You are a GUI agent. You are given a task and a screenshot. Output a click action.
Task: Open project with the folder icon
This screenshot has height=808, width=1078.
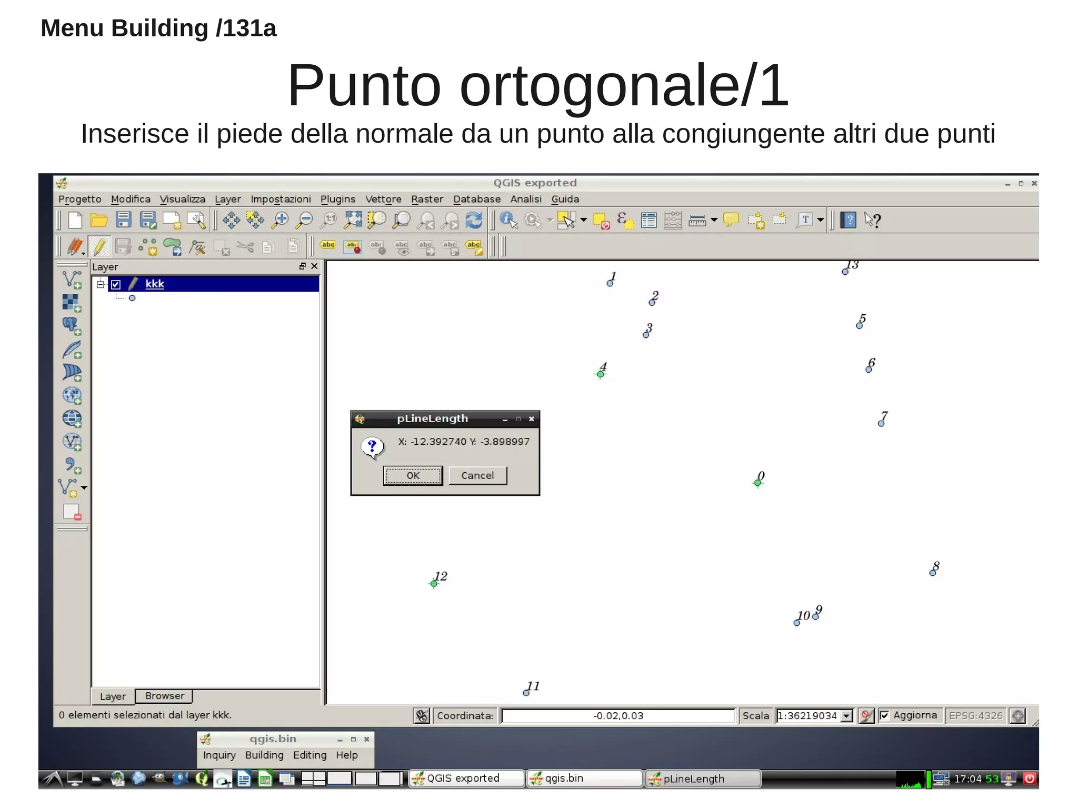[x=99, y=220]
